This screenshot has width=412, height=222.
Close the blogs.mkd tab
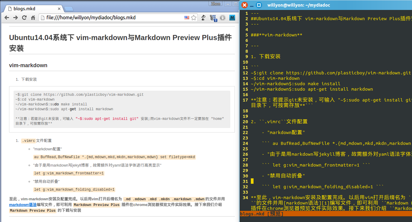(59, 9)
